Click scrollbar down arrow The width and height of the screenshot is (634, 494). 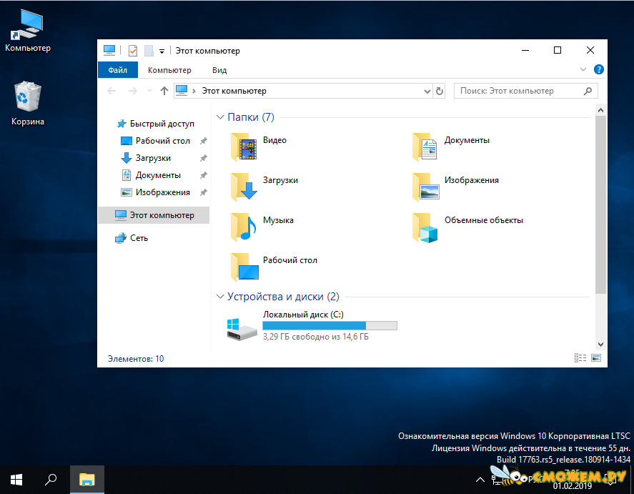(x=600, y=345)
